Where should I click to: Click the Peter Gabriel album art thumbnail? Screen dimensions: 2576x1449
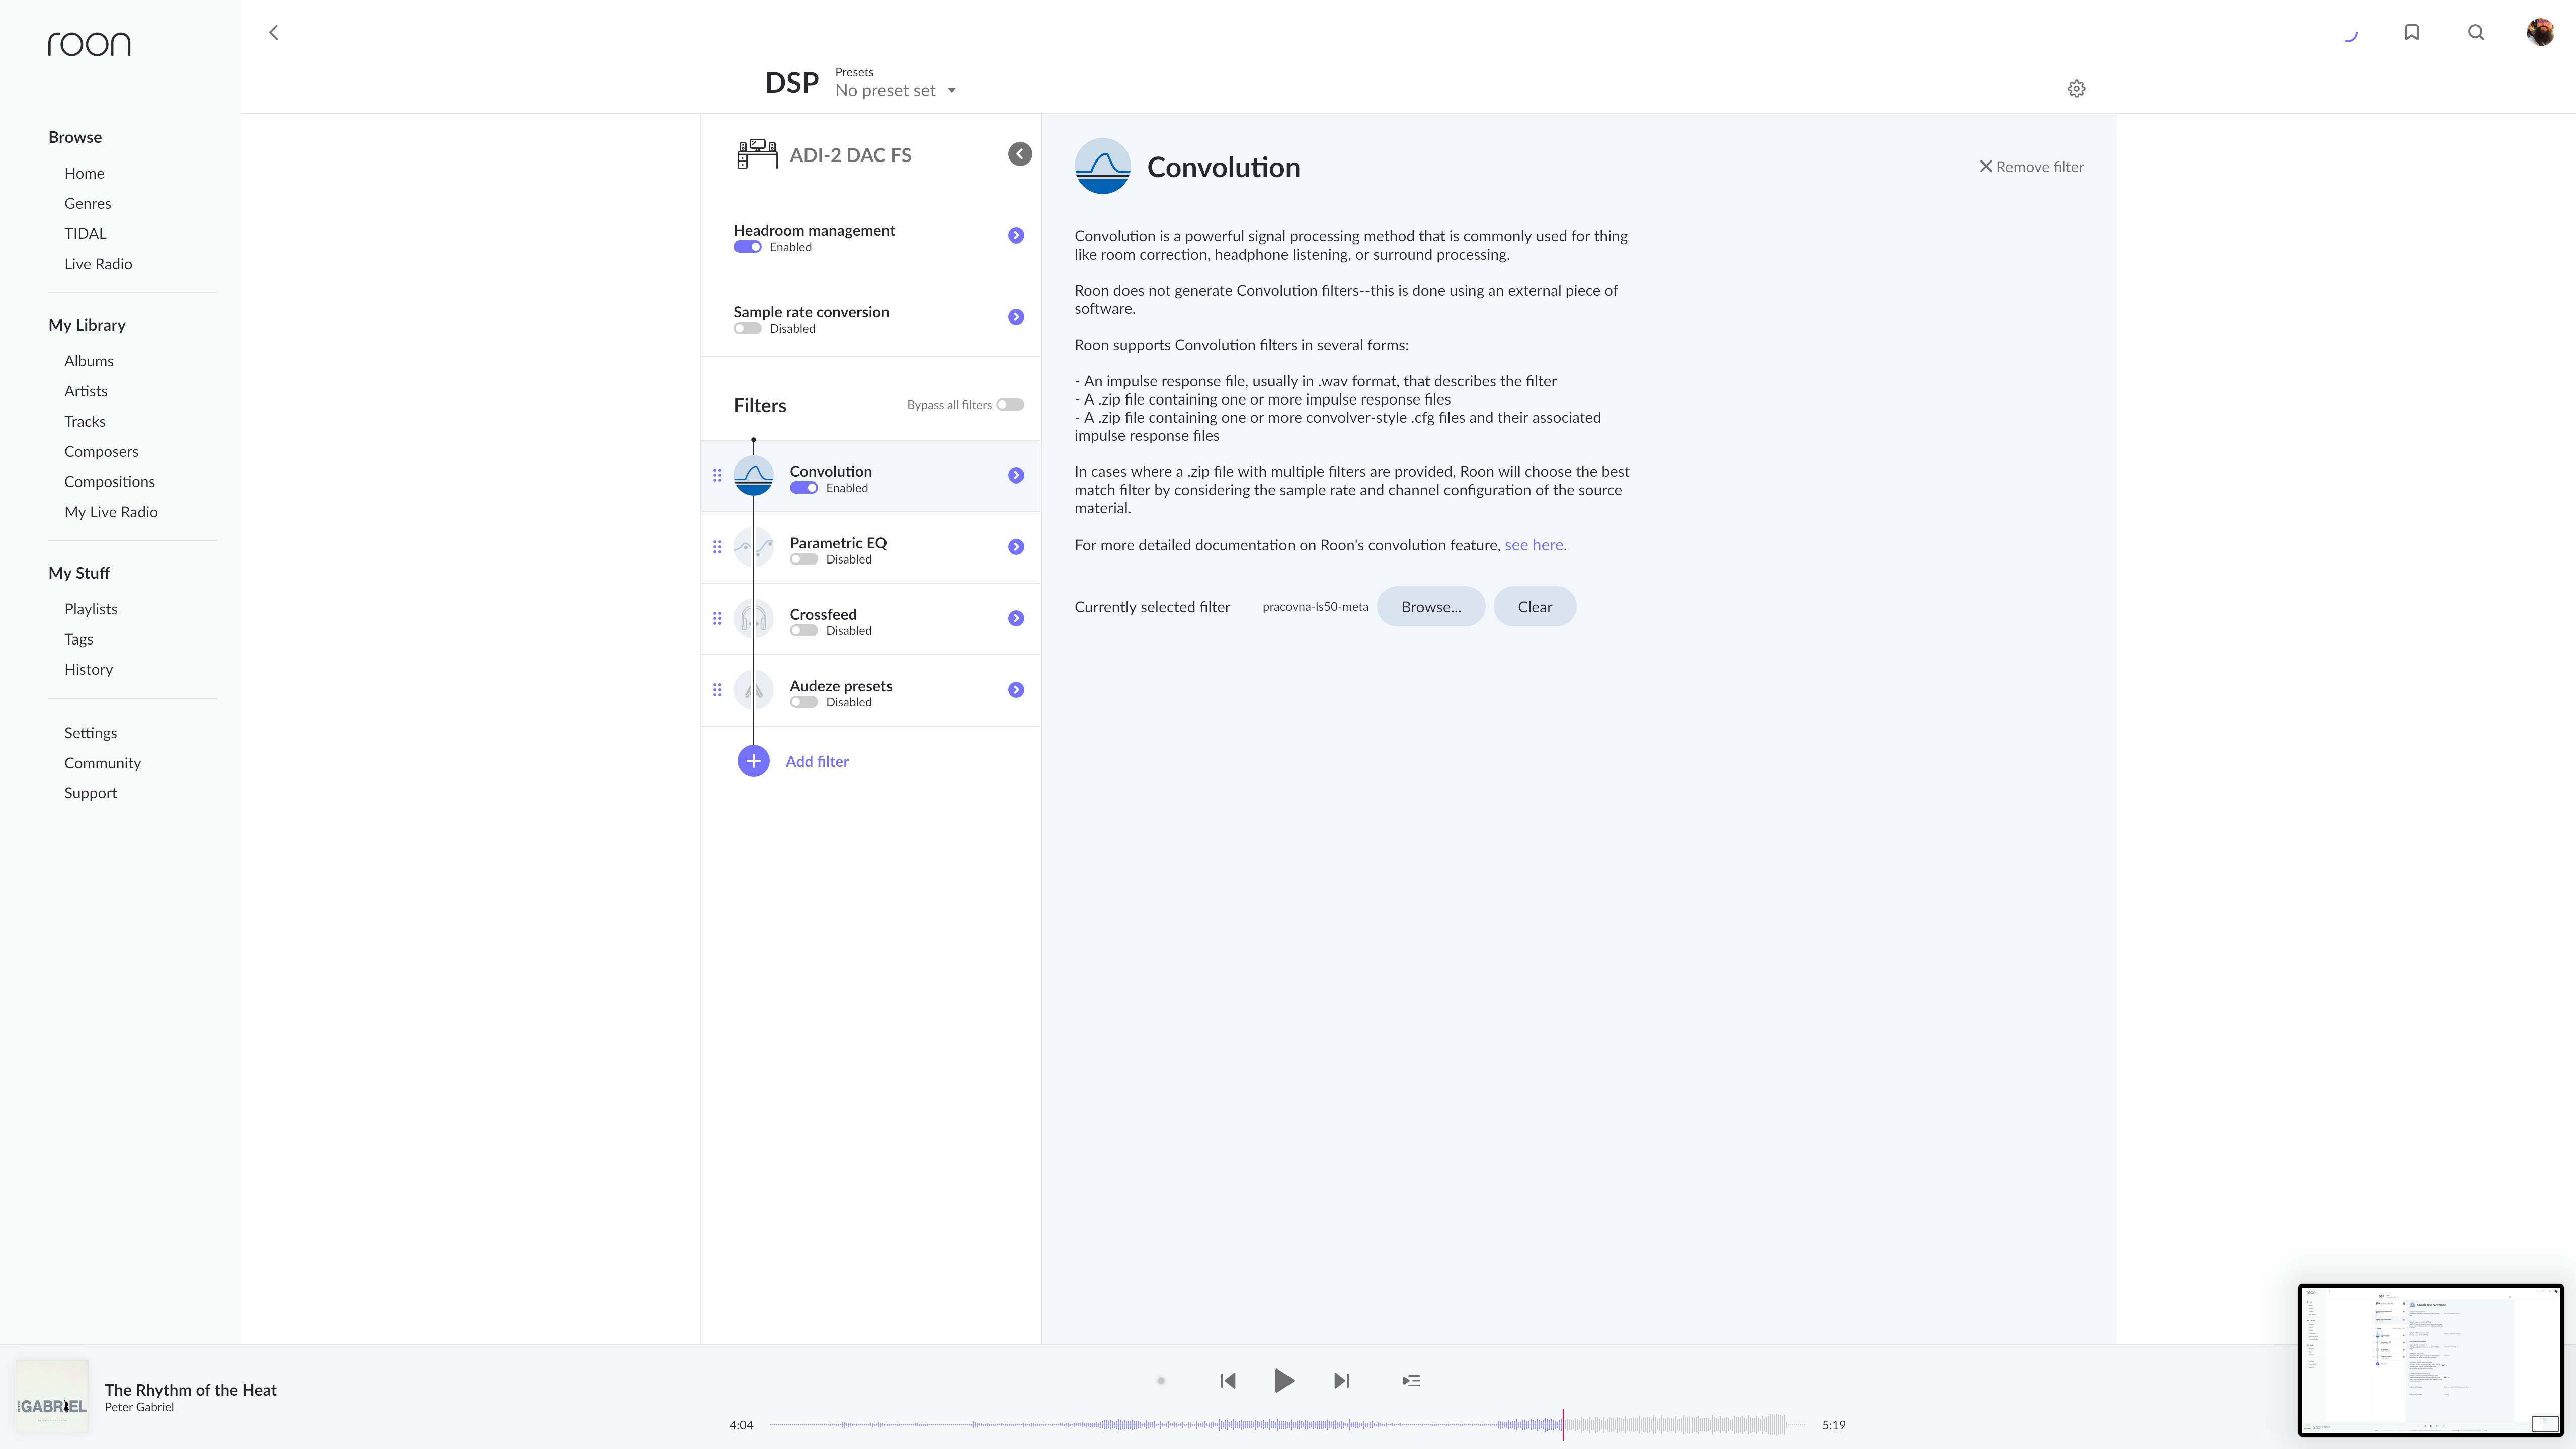point(51,1397)
